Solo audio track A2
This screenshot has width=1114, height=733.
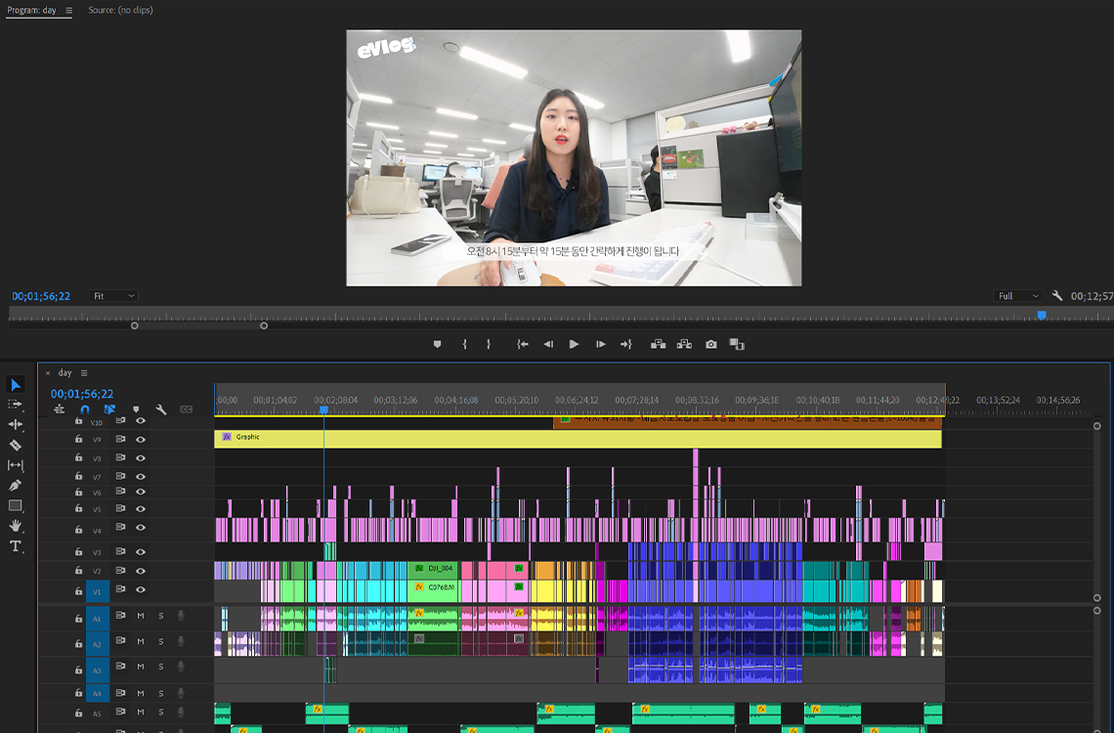161,641
